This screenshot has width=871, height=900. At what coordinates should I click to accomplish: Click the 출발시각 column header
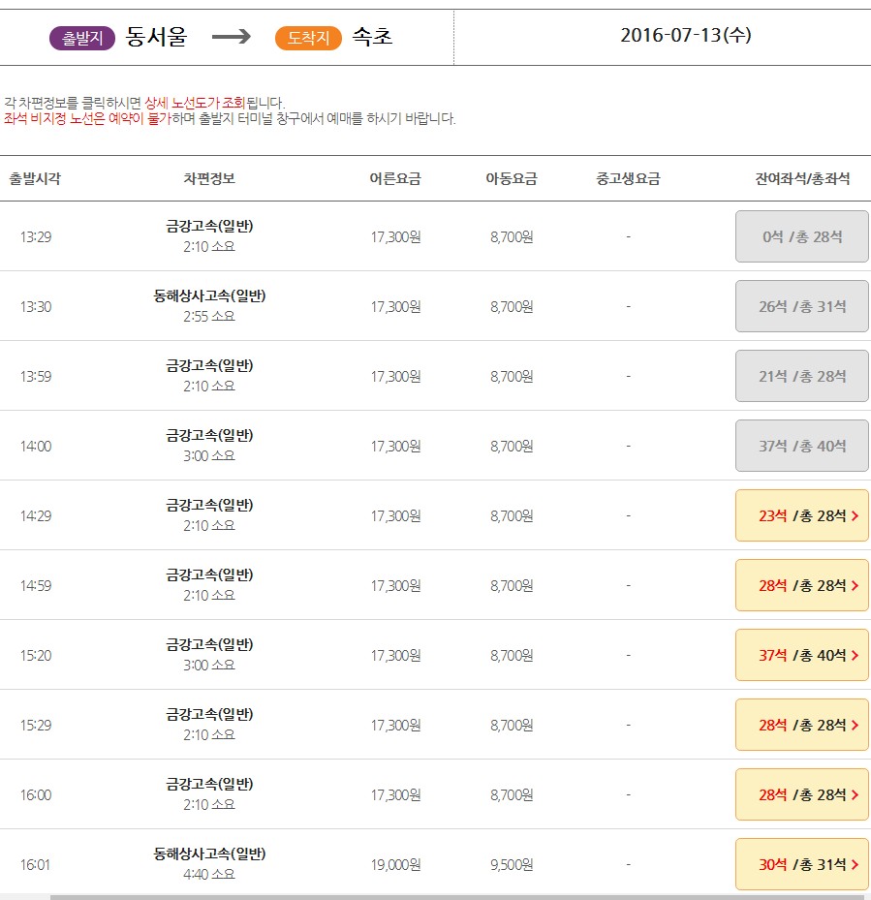point(35,178)
